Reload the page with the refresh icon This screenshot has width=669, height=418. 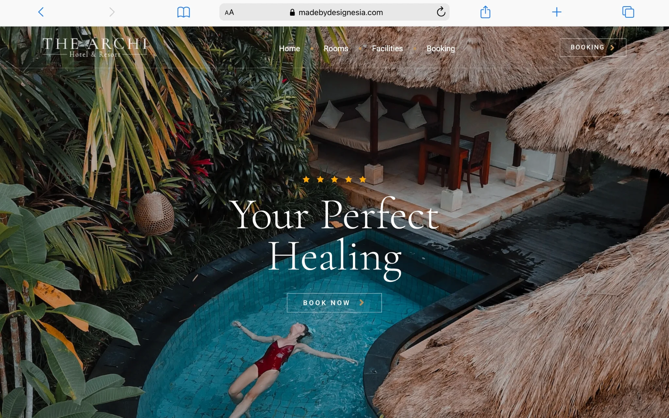coord(441,12)
